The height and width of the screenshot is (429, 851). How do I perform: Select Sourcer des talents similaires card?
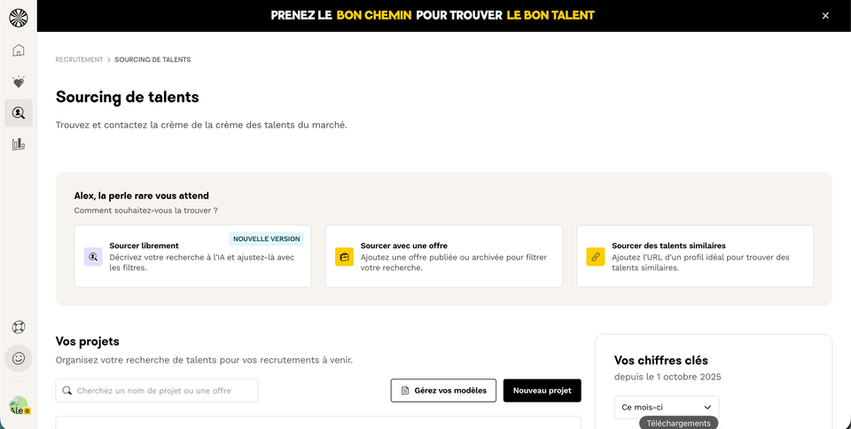695,256
